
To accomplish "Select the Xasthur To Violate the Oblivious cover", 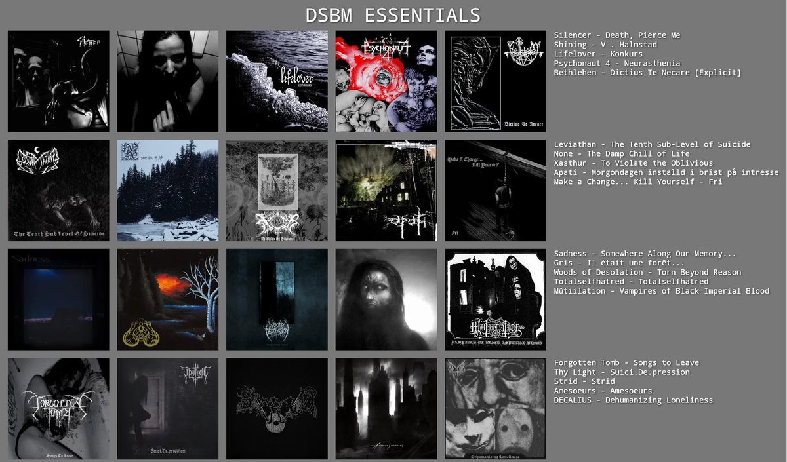I will pyautogui.click(x=277, y=191).
